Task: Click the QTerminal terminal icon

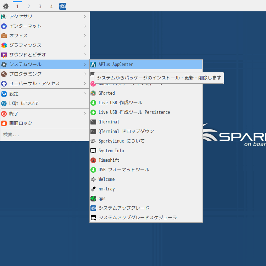Action: click(93, 122)
